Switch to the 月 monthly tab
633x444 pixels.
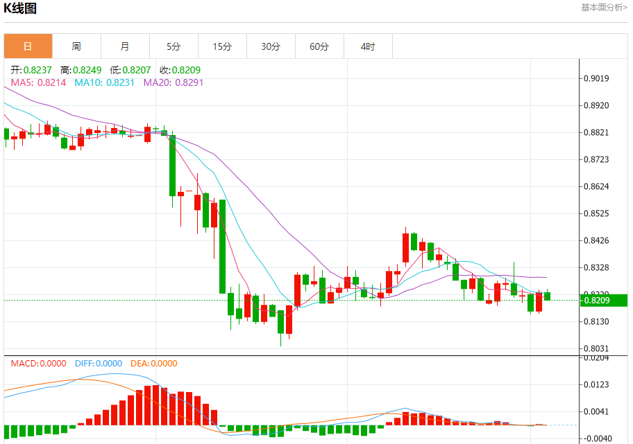(125, 46)
